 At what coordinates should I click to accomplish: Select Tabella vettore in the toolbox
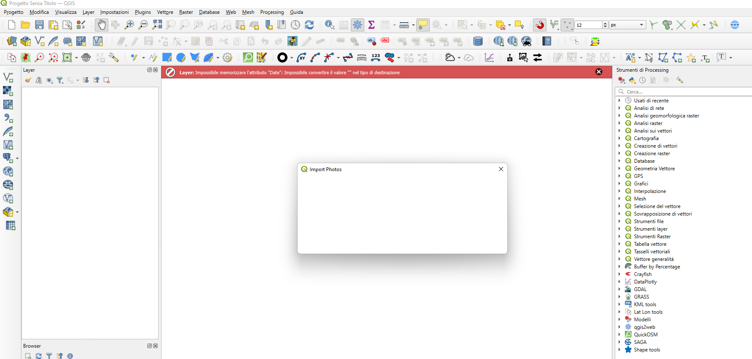pyautogui.click(x=650, y=244)
